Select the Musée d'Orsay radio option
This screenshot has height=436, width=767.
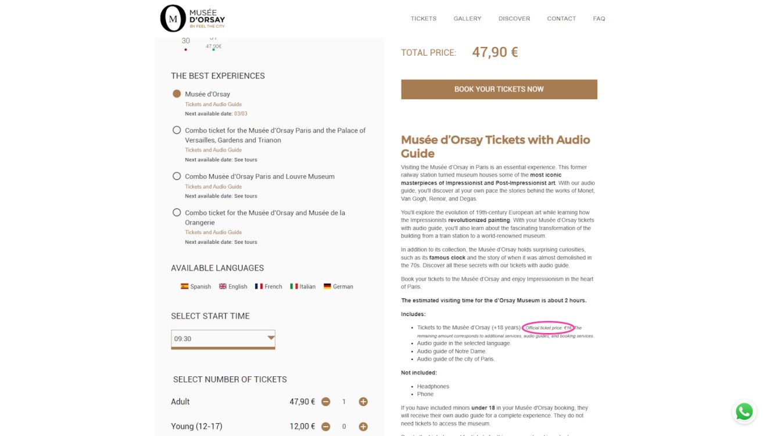pos(177,93)
